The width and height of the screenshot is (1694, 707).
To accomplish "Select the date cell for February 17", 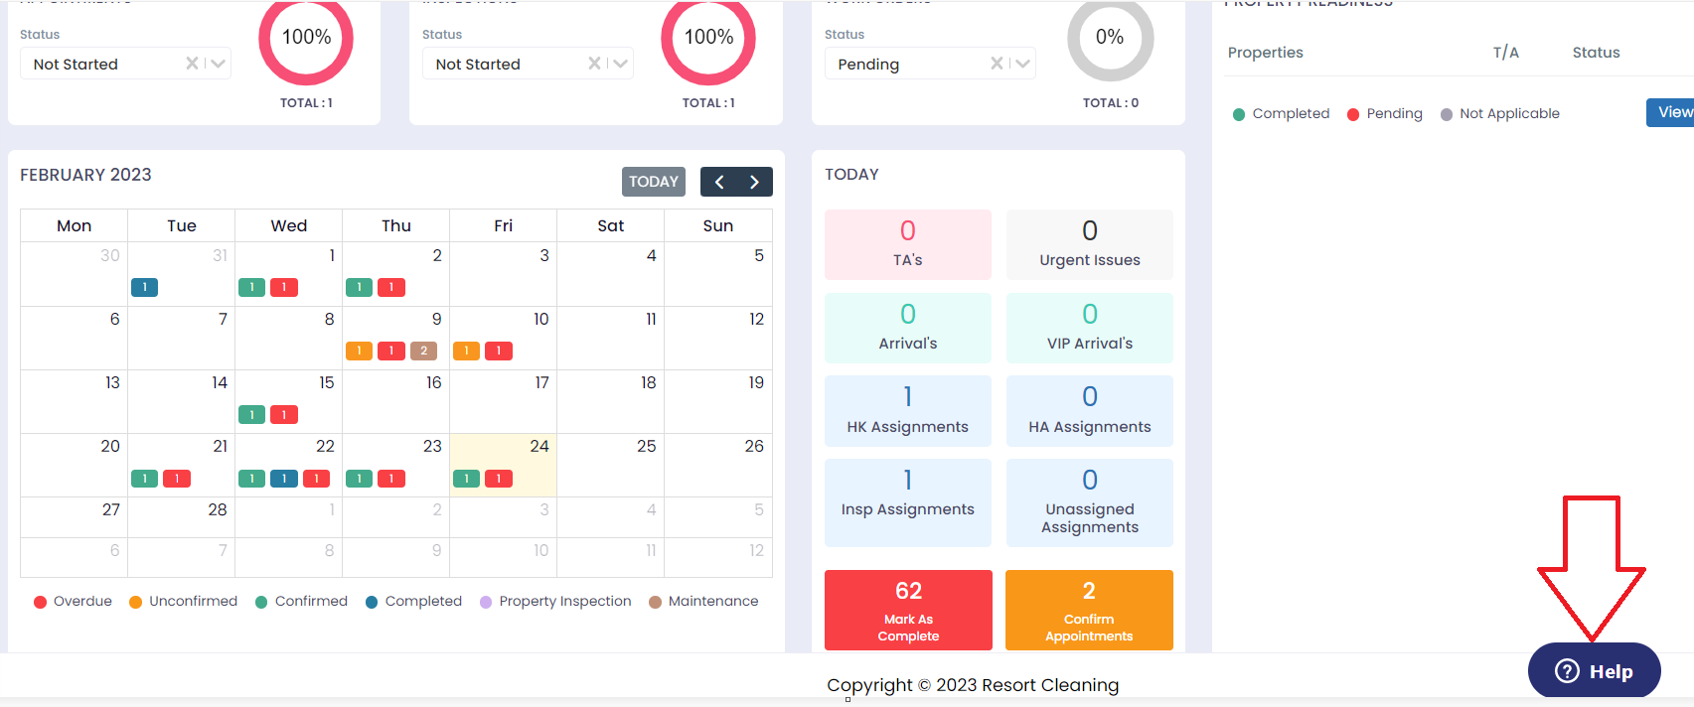I will (503, 401).
